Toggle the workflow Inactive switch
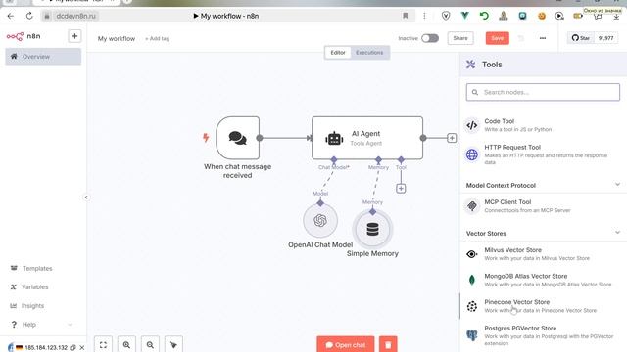The height and width of the screenshot is (352, 627). (x=430, y=38)
